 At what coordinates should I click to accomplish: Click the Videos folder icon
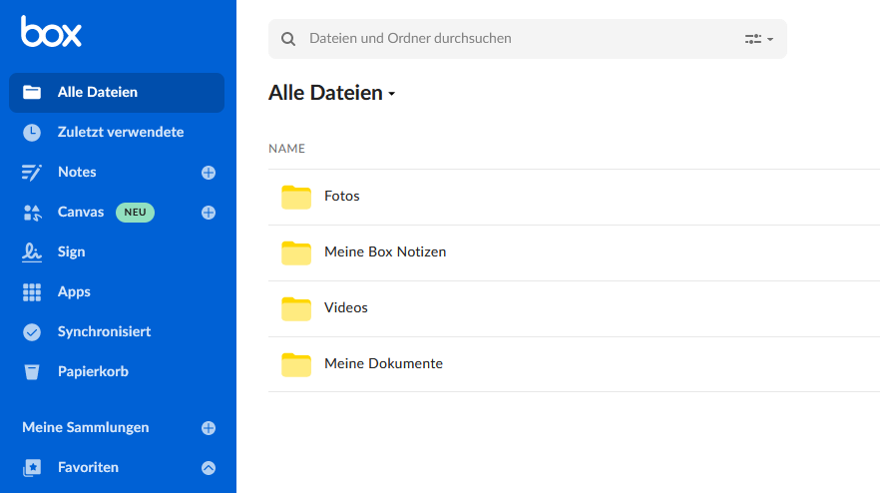click(x=296, y=308)
